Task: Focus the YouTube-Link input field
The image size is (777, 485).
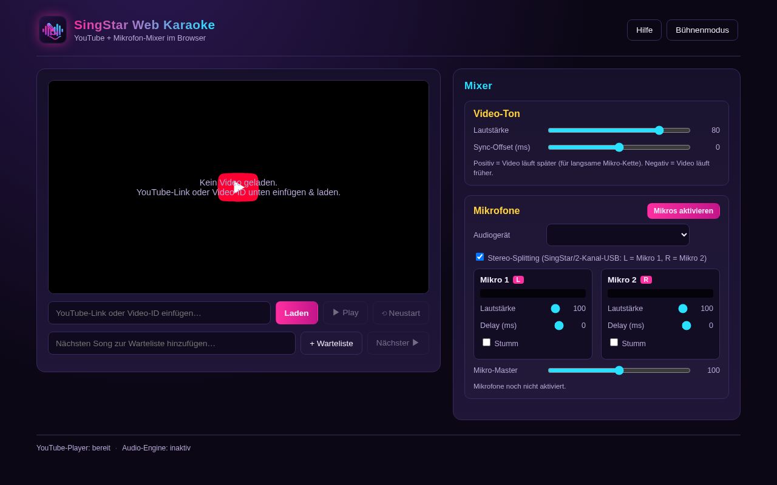Action: (x=160, y=313)
